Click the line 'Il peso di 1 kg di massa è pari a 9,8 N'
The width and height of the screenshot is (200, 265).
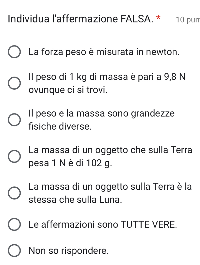(x=107, y=77)
